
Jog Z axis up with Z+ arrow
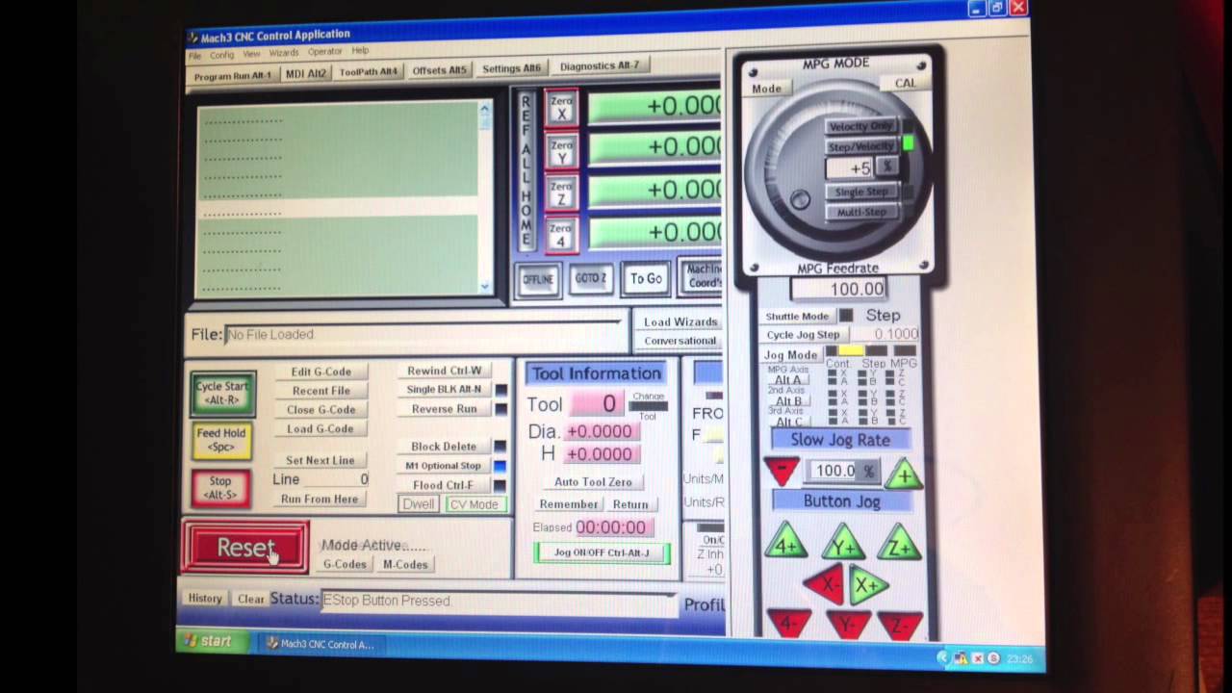[x=900, y=543]
